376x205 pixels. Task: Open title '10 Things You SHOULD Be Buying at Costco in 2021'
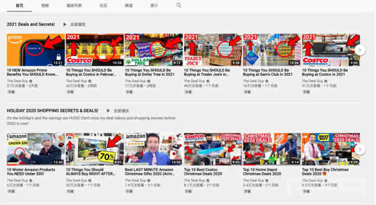pos(325,72)
